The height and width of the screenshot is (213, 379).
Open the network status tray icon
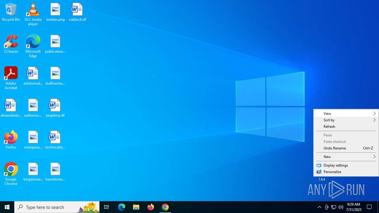coord(334,207)
